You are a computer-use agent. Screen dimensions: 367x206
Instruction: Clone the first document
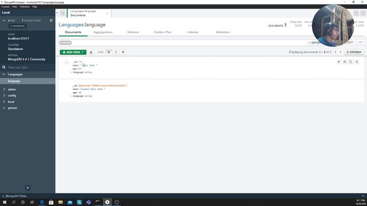(x=350, y=62)
